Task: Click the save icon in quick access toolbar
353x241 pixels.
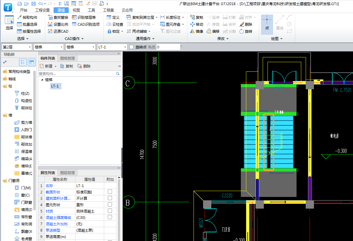Action: click(34, 4)
